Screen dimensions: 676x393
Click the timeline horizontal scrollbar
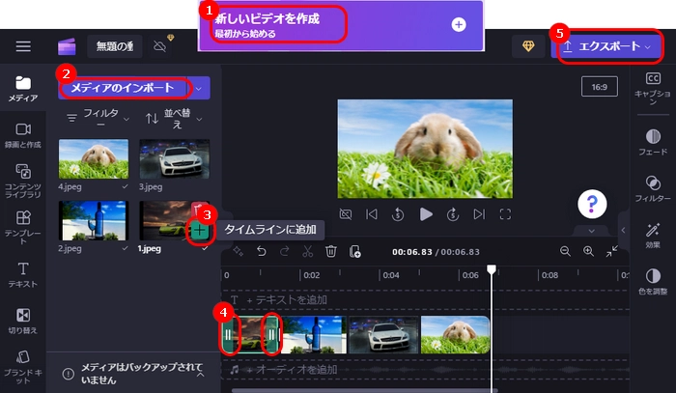tap(364, 391)
